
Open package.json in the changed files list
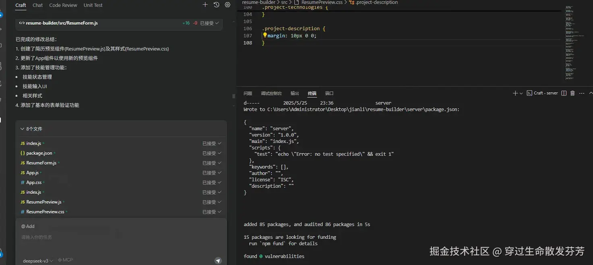(x=39, y=153)
